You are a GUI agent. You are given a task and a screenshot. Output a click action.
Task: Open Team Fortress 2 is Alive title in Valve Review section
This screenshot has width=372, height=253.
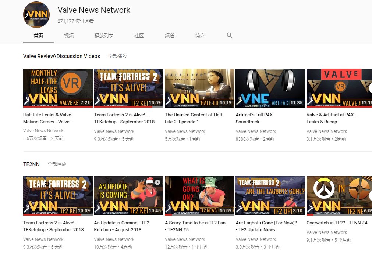pos(124,118)
